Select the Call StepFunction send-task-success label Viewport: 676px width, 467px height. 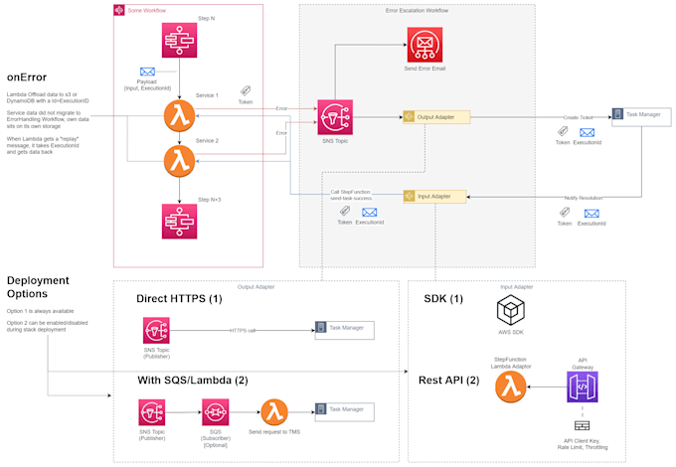click(351, 195)
